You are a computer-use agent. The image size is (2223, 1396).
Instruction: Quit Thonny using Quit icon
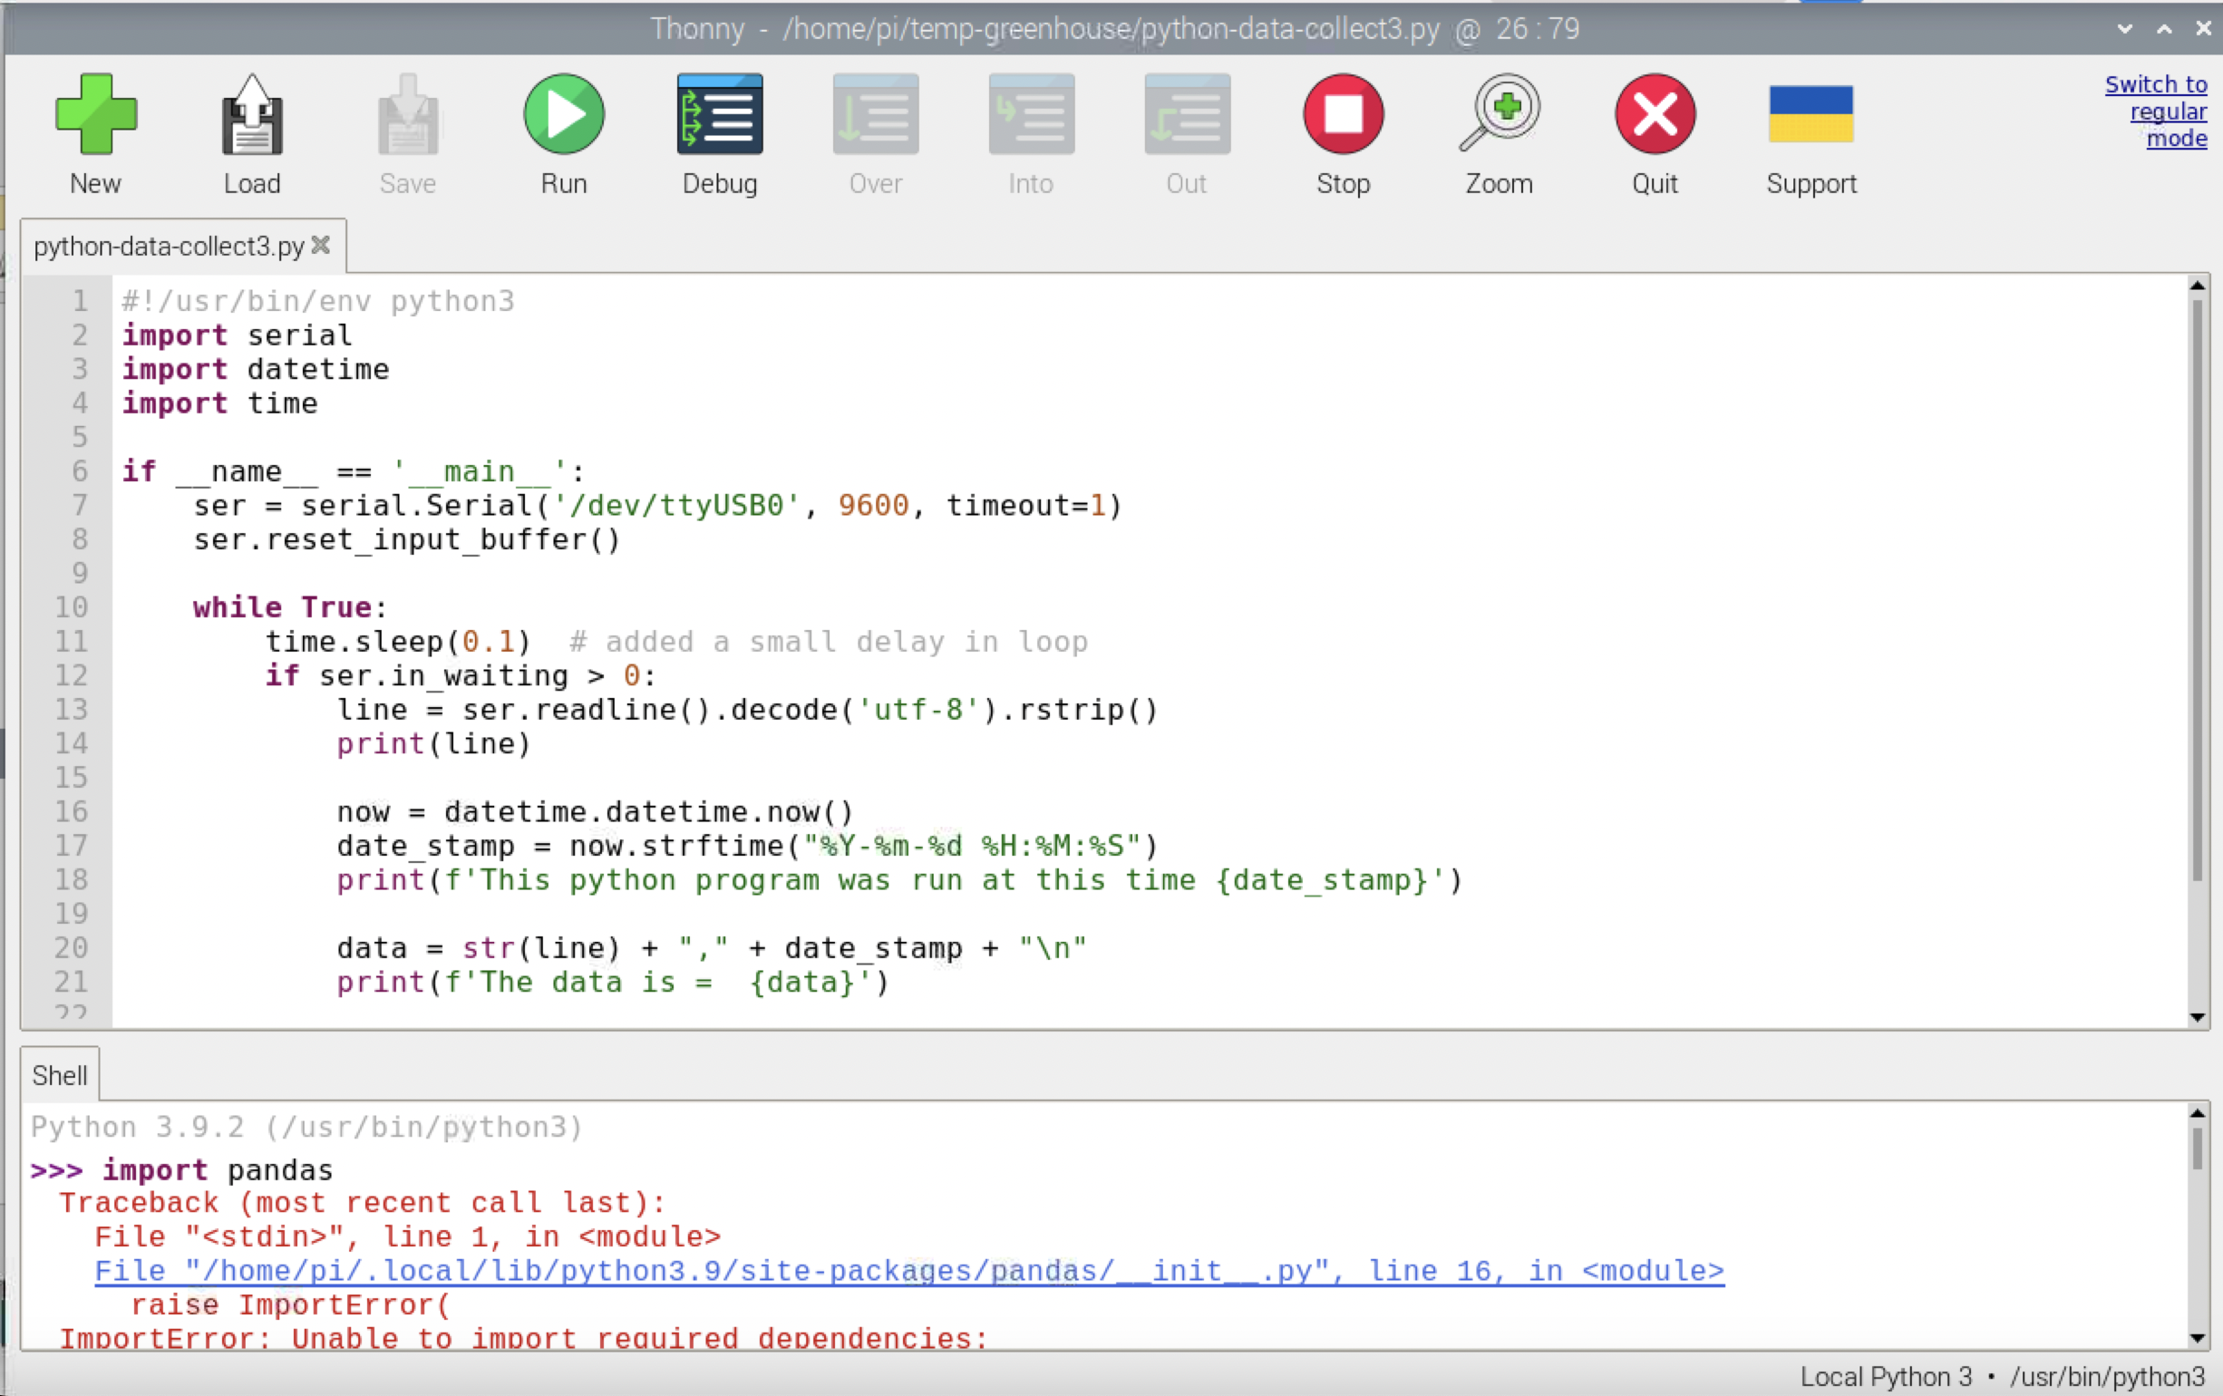pos(1655,115)
